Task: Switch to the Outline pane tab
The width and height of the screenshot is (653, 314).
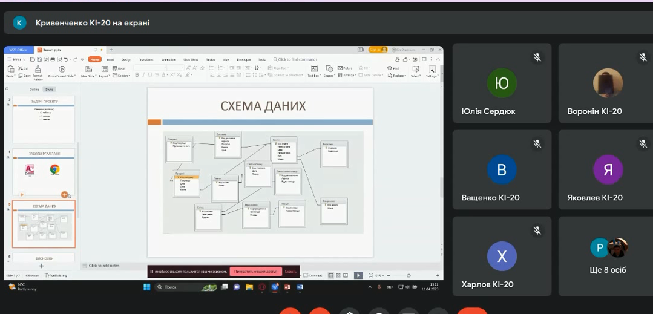Action: tap(34, 89)
